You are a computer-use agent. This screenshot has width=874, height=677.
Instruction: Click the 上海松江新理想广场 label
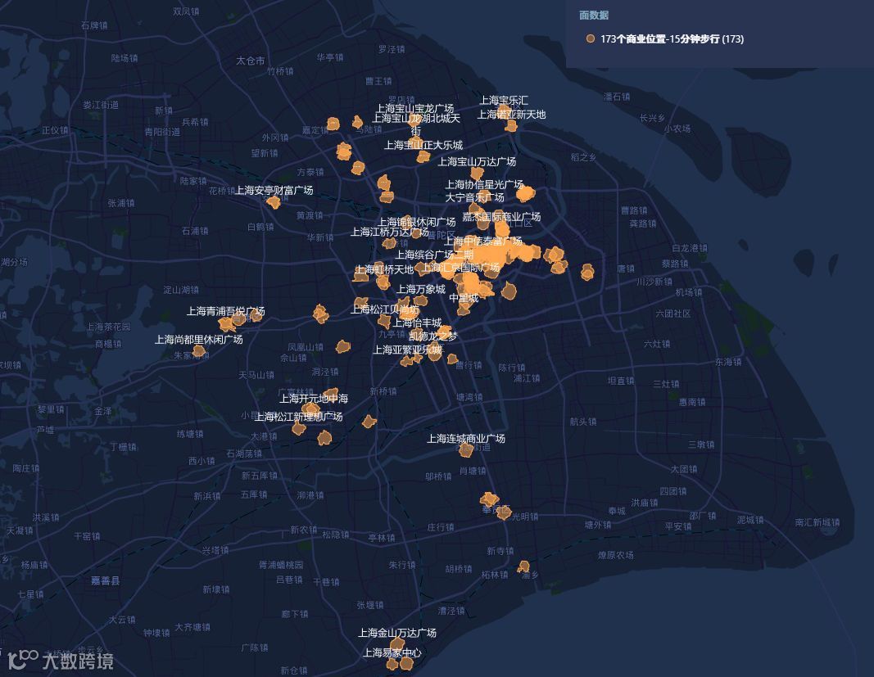299,416
